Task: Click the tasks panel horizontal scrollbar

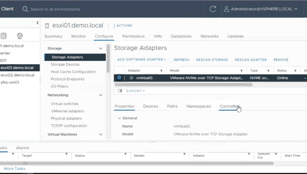Action: pos(137,163)
